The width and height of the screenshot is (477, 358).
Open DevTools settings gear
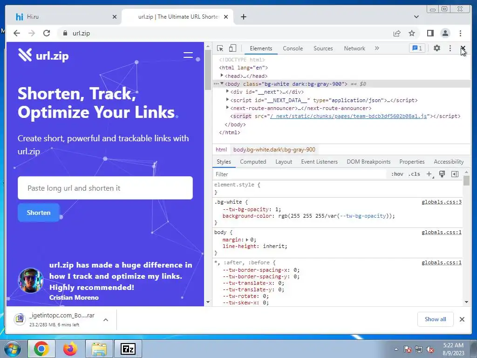[x=437, y=48]
